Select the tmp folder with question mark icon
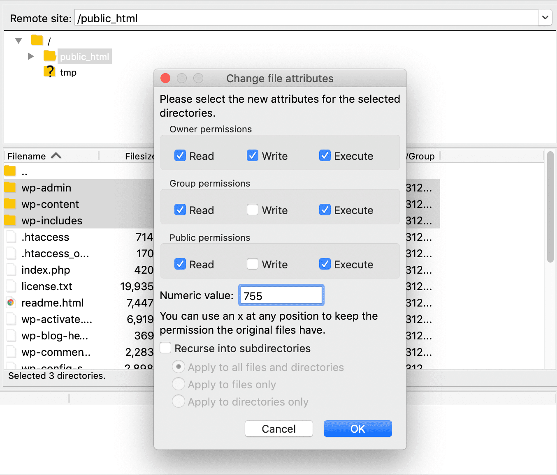 coord(49,72)
